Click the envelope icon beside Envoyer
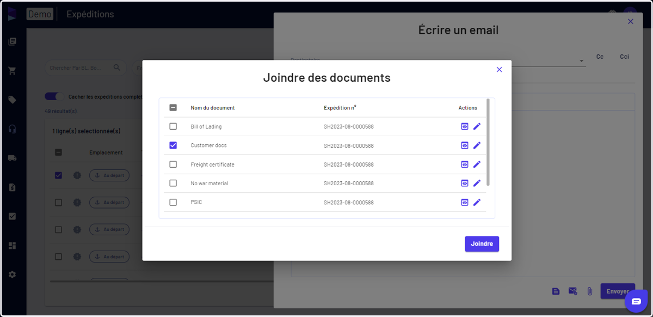 572,291
